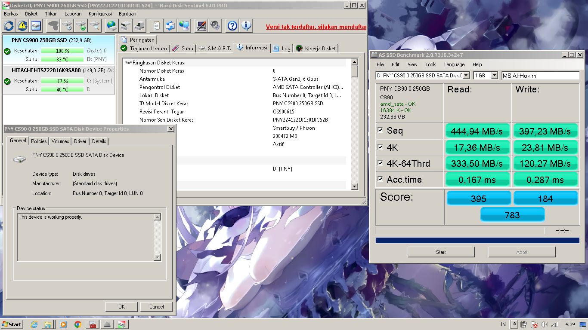
Task: Click scroll up arrow in Informasi panel
Action: 355,61
